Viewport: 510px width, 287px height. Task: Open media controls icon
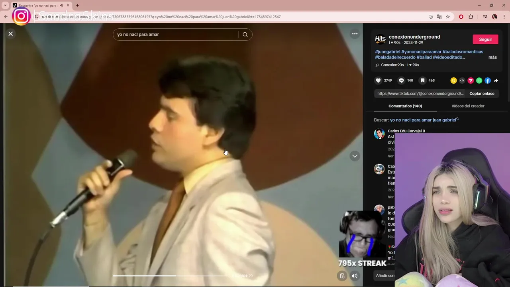pyautogui.click(x=485, y=17)
